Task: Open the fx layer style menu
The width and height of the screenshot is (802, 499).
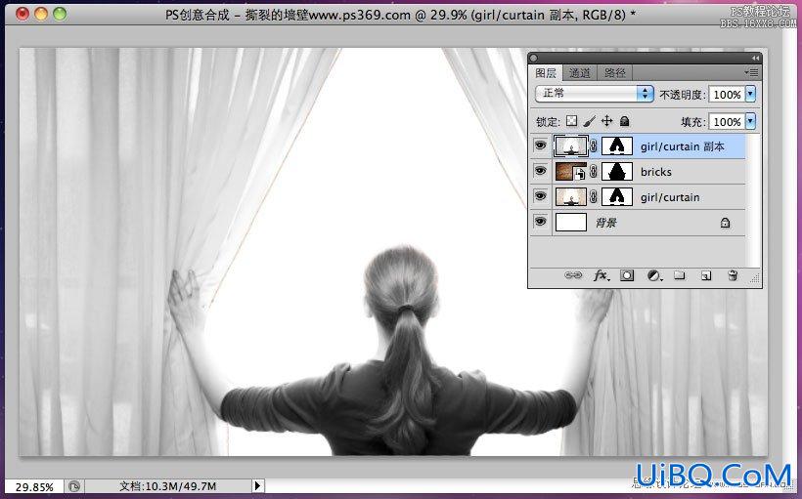Action: (601, 275)
